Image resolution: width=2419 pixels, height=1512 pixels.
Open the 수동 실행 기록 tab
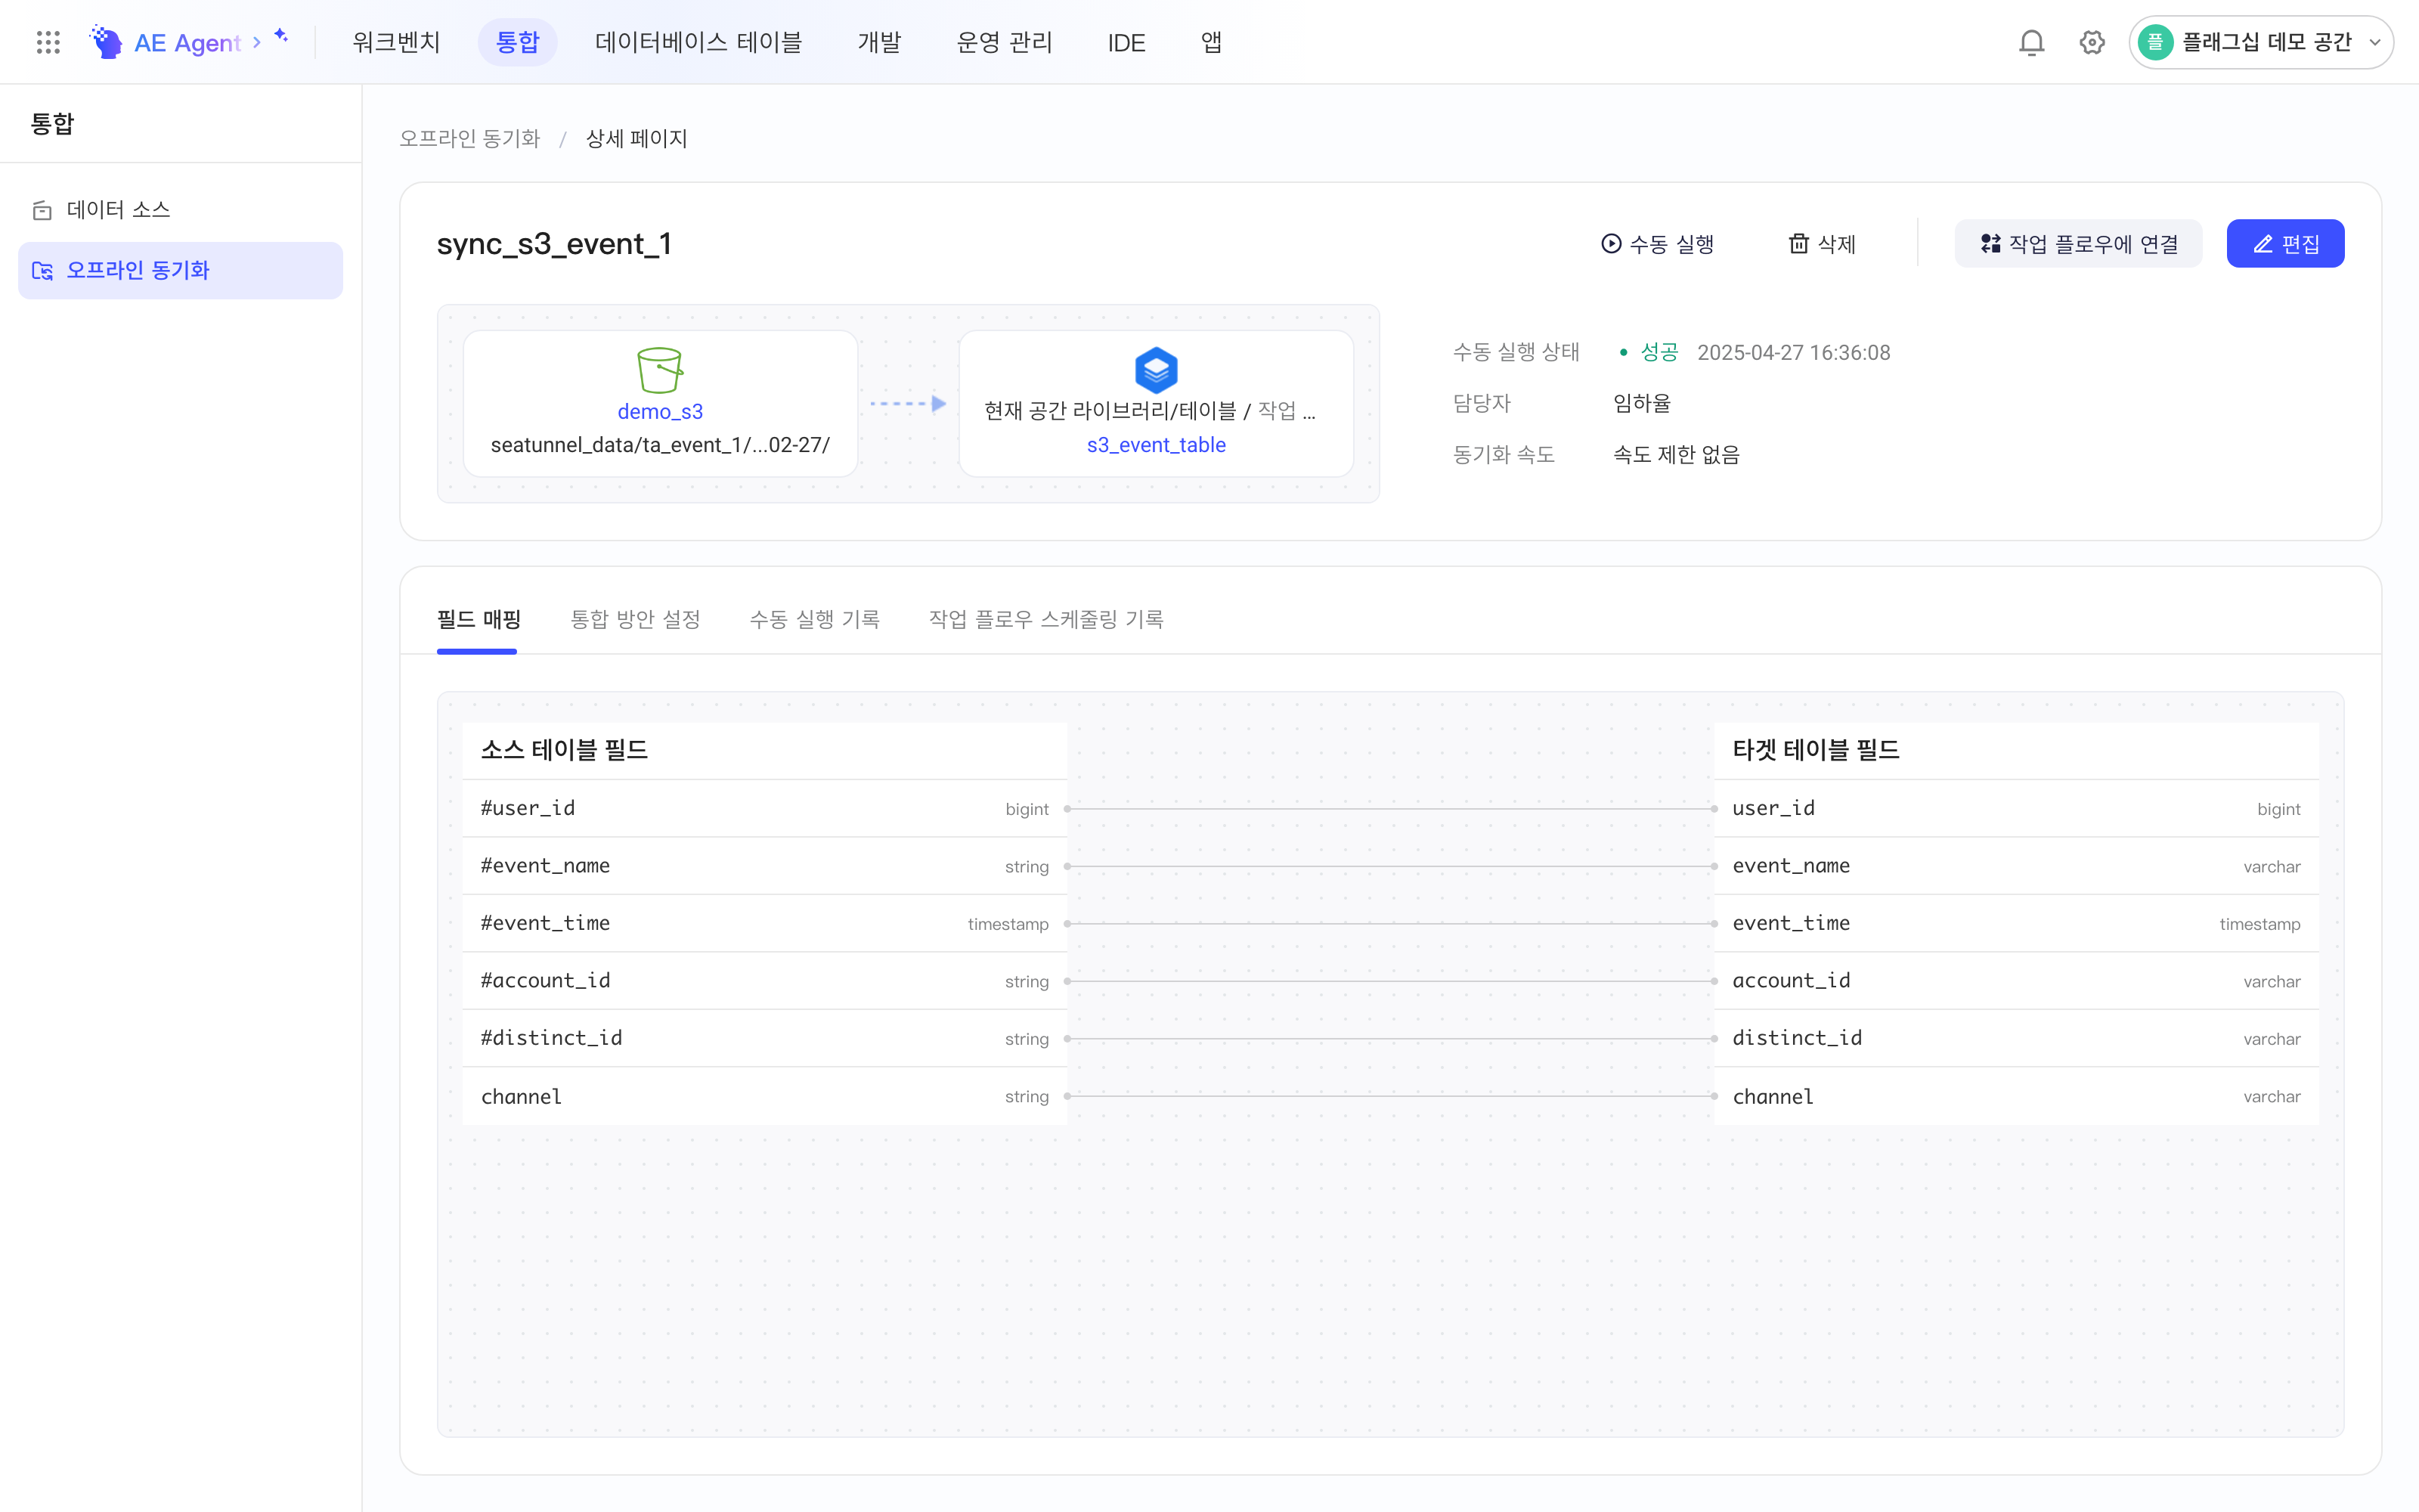point(815,619)
